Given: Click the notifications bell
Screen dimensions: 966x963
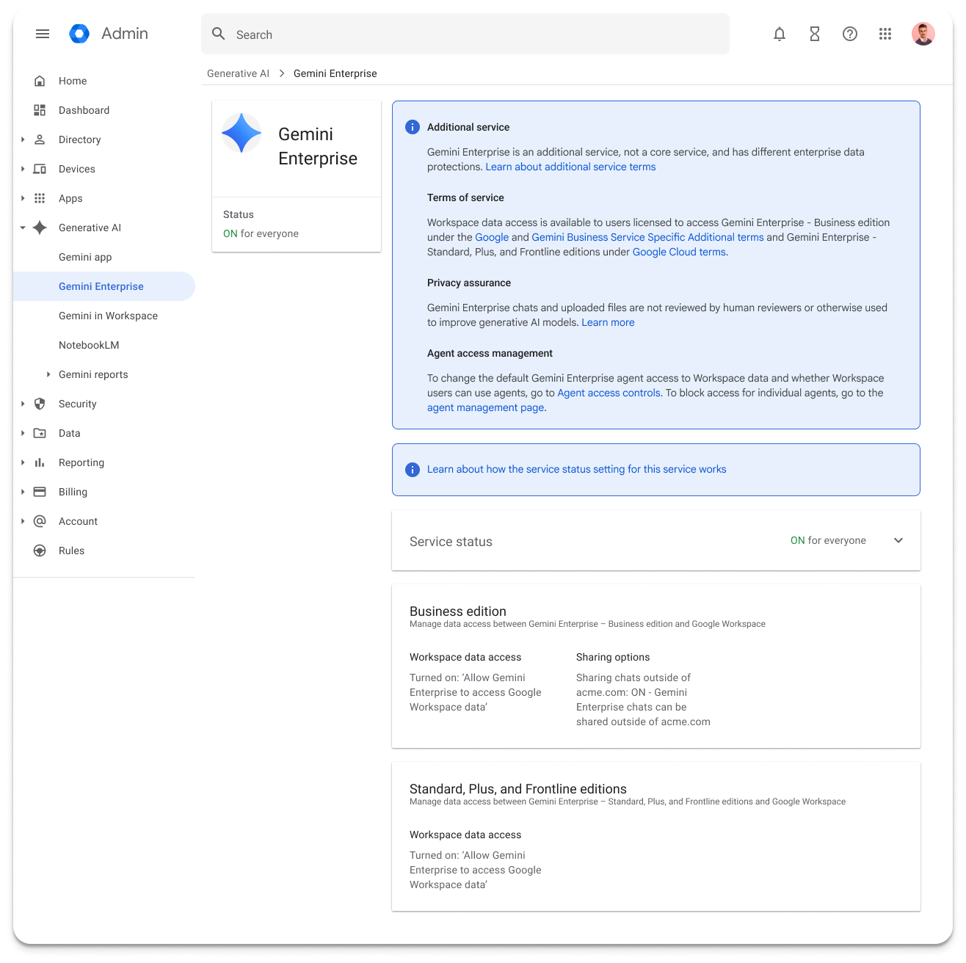Looking at the screenshot, I should [779, 34].
